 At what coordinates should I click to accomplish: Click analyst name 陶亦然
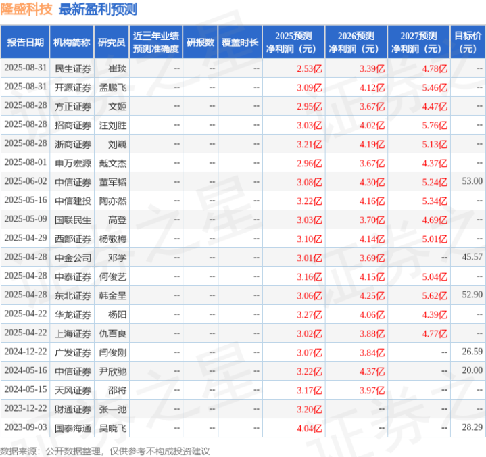coord(112,201)
